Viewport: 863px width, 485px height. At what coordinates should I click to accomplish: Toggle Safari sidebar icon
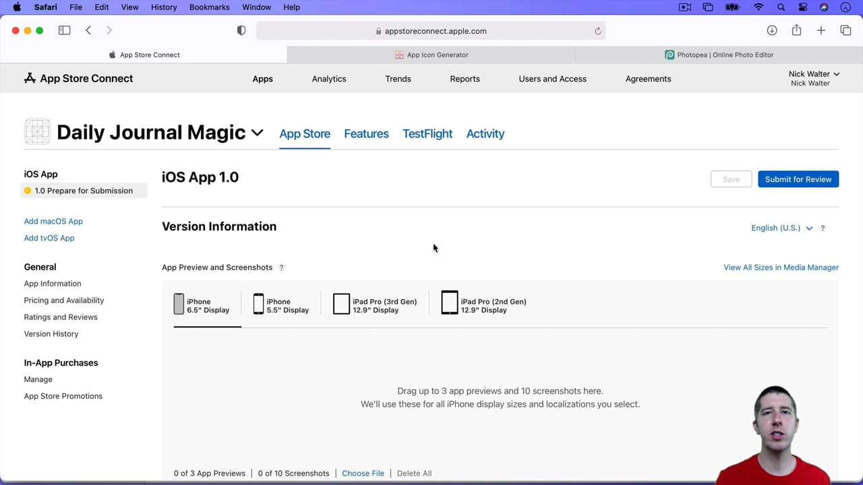click(65, 30)
